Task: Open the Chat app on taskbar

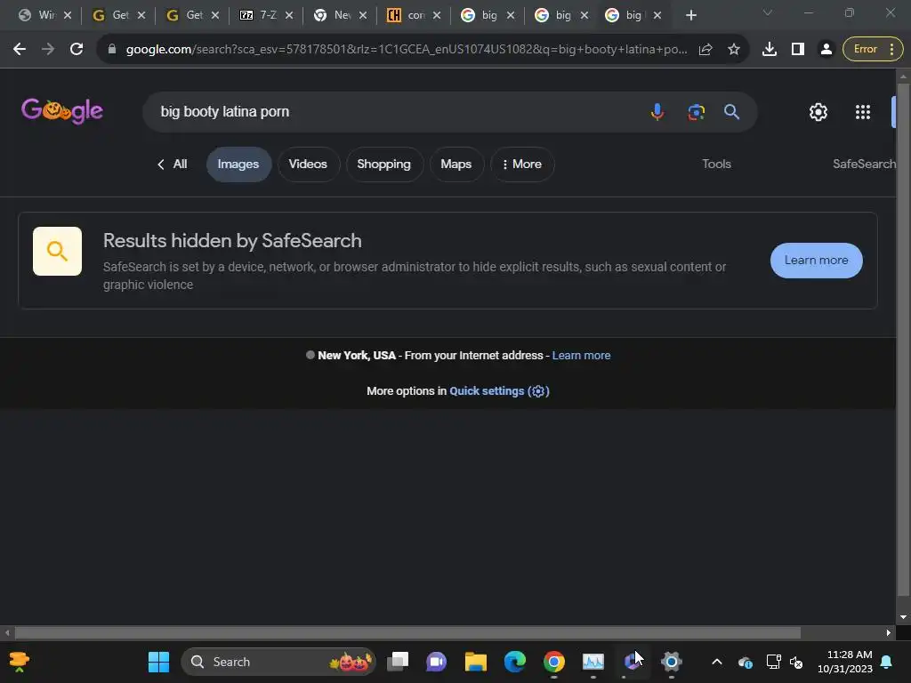Action: 436,662
